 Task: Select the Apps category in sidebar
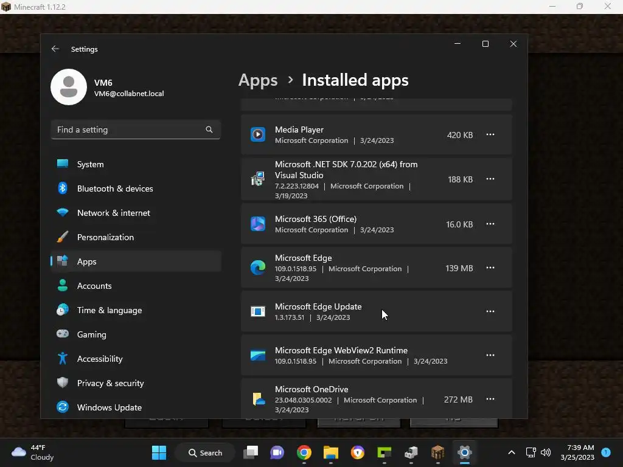pos(136,261)
